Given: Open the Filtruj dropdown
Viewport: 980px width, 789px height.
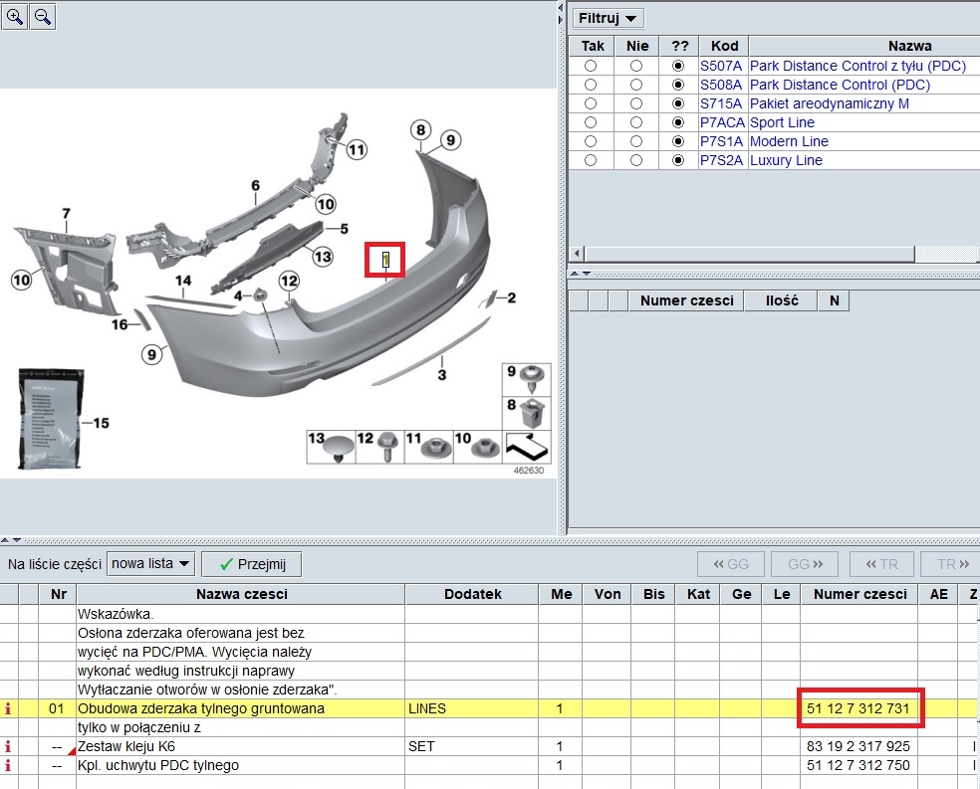Looking at the screenshot, I should click(609, 18).
